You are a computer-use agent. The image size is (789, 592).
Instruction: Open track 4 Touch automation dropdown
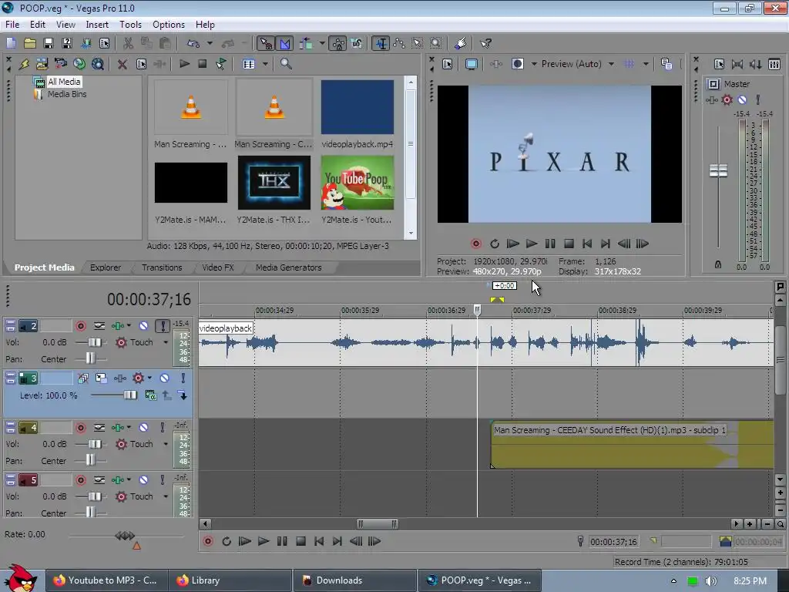[x=166, y=444]
